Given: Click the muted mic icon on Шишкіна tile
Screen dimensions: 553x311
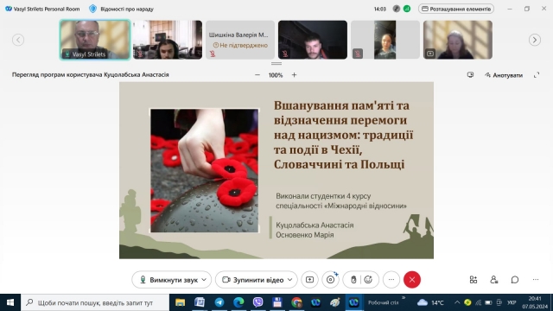Looking at the screenshot, I should 213,54.
